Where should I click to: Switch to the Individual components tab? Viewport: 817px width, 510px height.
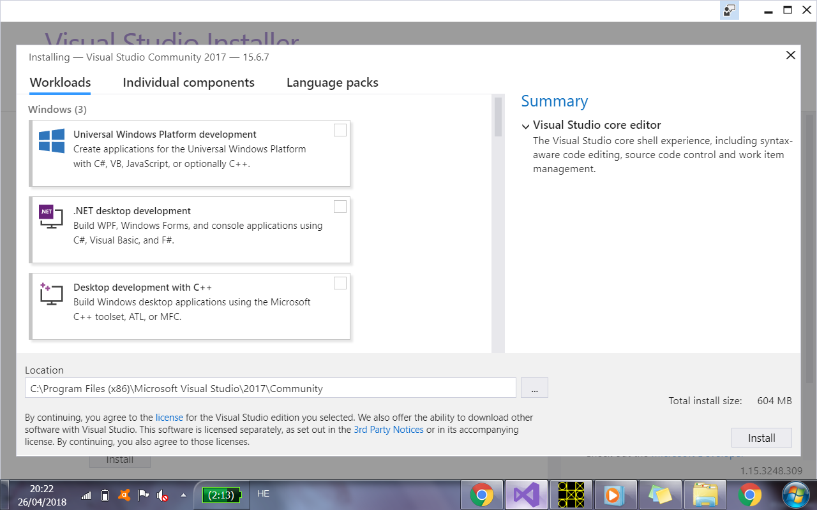[188, 82]
